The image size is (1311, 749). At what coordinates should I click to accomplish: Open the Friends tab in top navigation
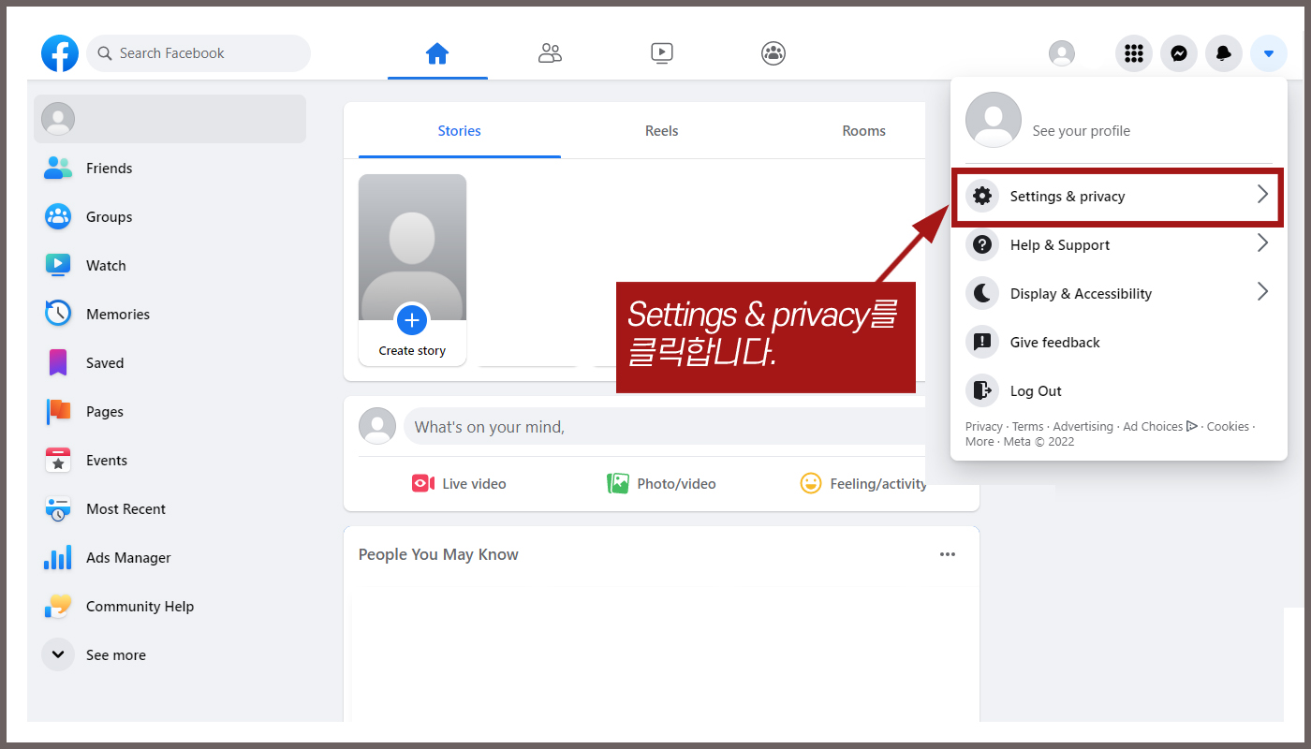click(x=550, y=53)
